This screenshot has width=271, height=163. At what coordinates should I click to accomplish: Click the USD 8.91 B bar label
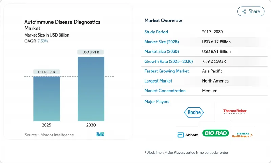coord(91,52)
